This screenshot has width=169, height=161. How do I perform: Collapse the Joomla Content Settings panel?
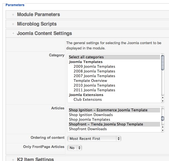tap(44, 33)
